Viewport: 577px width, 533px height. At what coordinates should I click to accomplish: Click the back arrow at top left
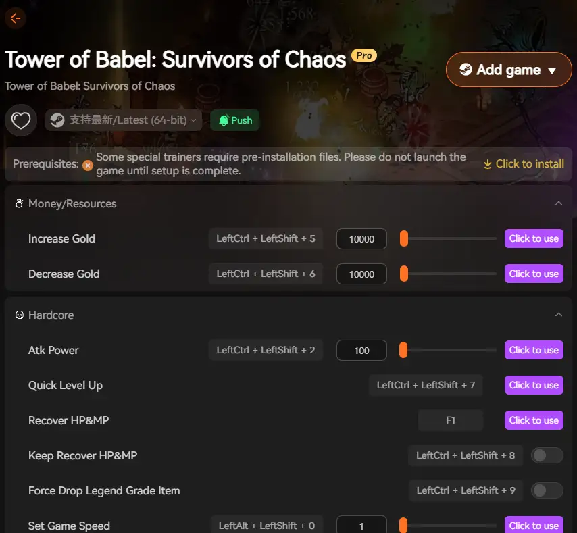[x=15, y=18]
